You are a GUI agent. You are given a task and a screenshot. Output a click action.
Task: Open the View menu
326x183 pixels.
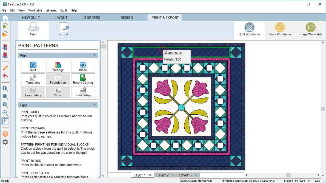tap(21, 10)
